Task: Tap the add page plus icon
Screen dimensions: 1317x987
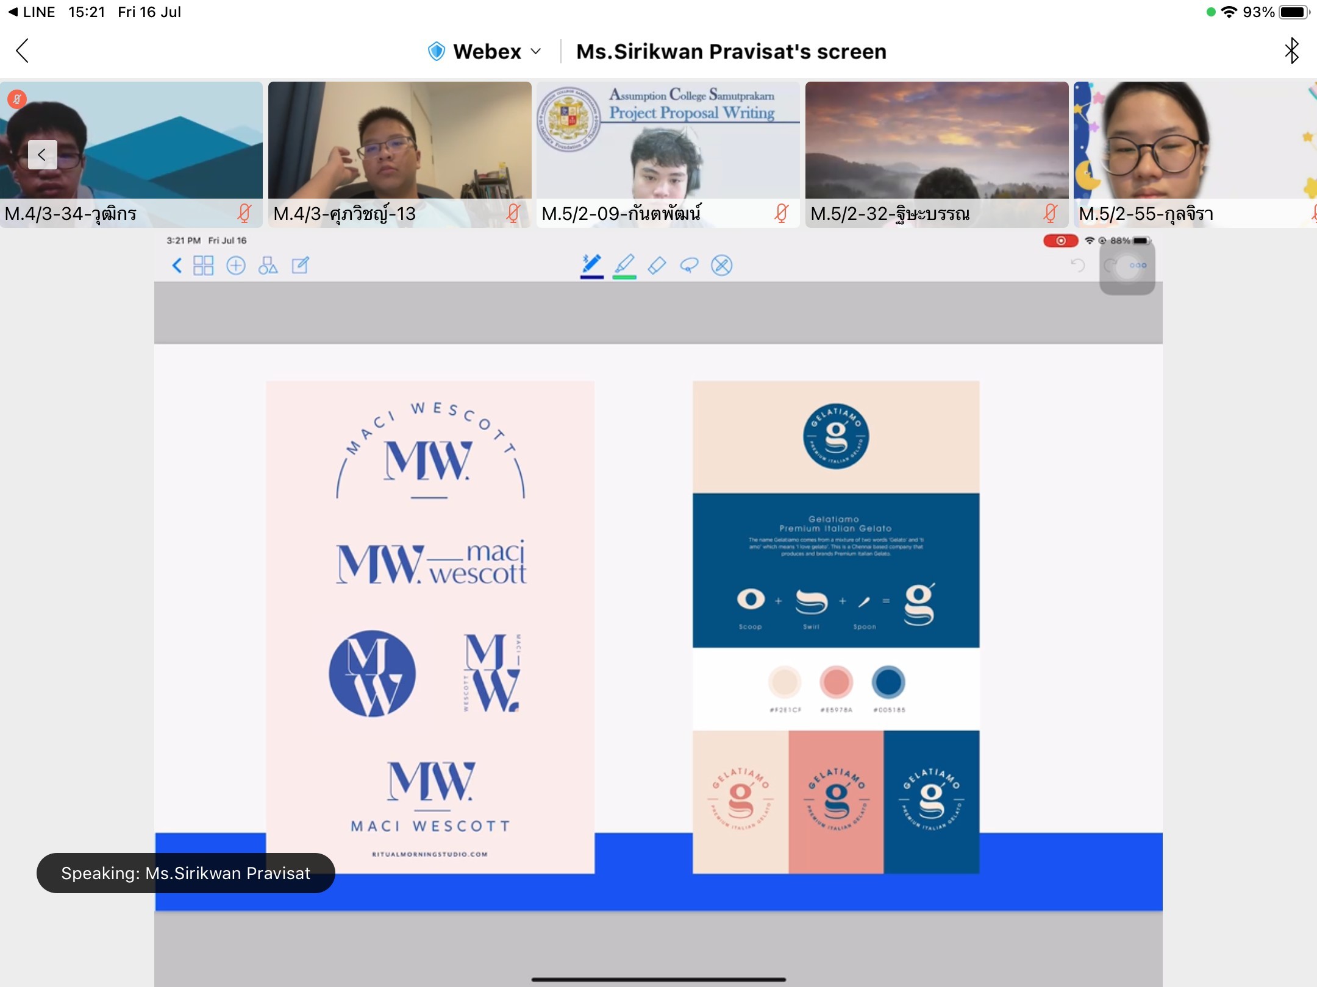Action: click(x=236, y=266)
